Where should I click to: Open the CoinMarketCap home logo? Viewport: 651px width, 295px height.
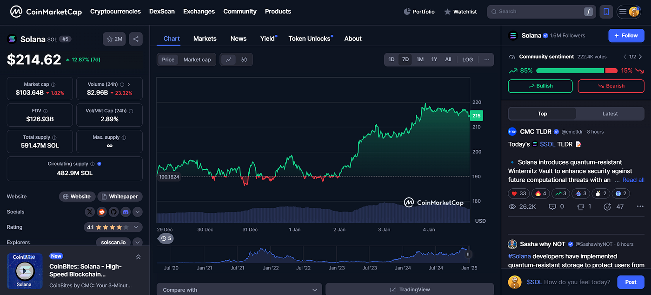46,12
